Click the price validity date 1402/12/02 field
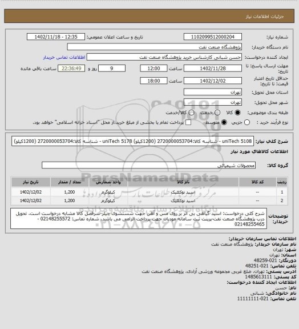 pos(213,81)
